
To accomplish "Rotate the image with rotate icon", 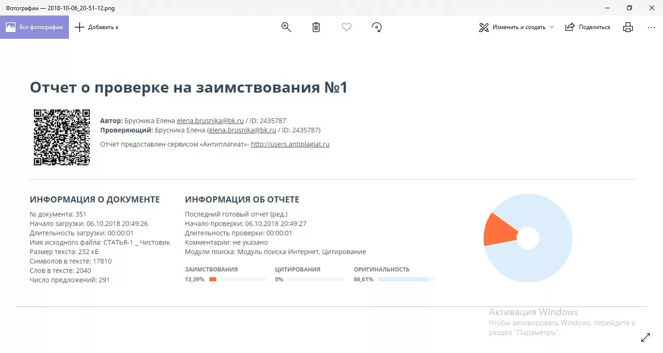I will 377,27.
